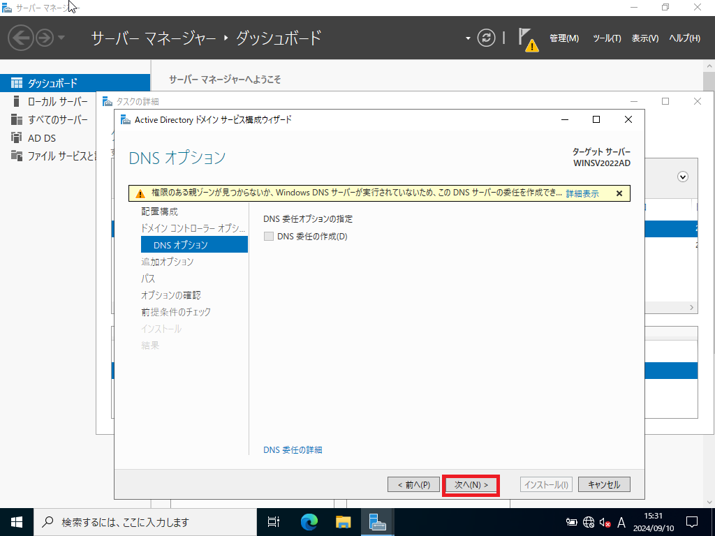
Task: Go to 配置構成 wizard step
Action: coord(160,211)
